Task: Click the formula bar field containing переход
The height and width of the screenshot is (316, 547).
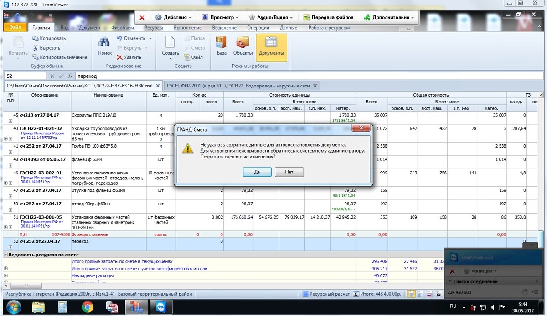Action: click(x=273, y=76)
